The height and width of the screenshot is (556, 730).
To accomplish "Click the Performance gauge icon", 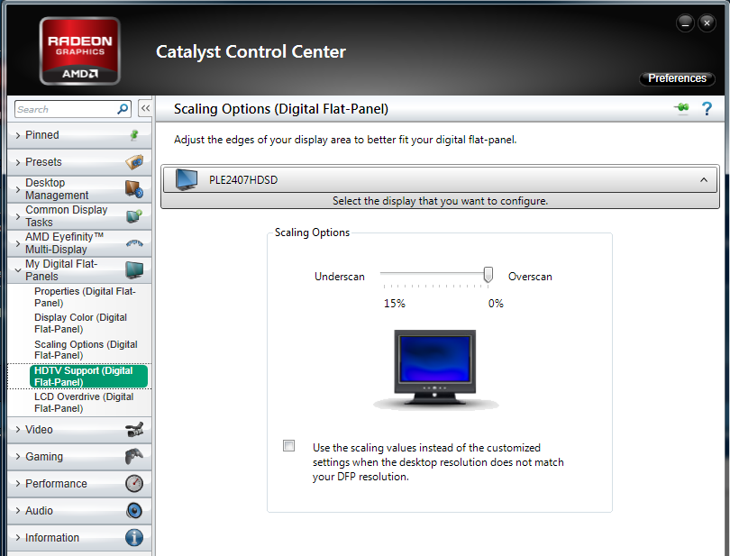I will (x=134, y=484).
